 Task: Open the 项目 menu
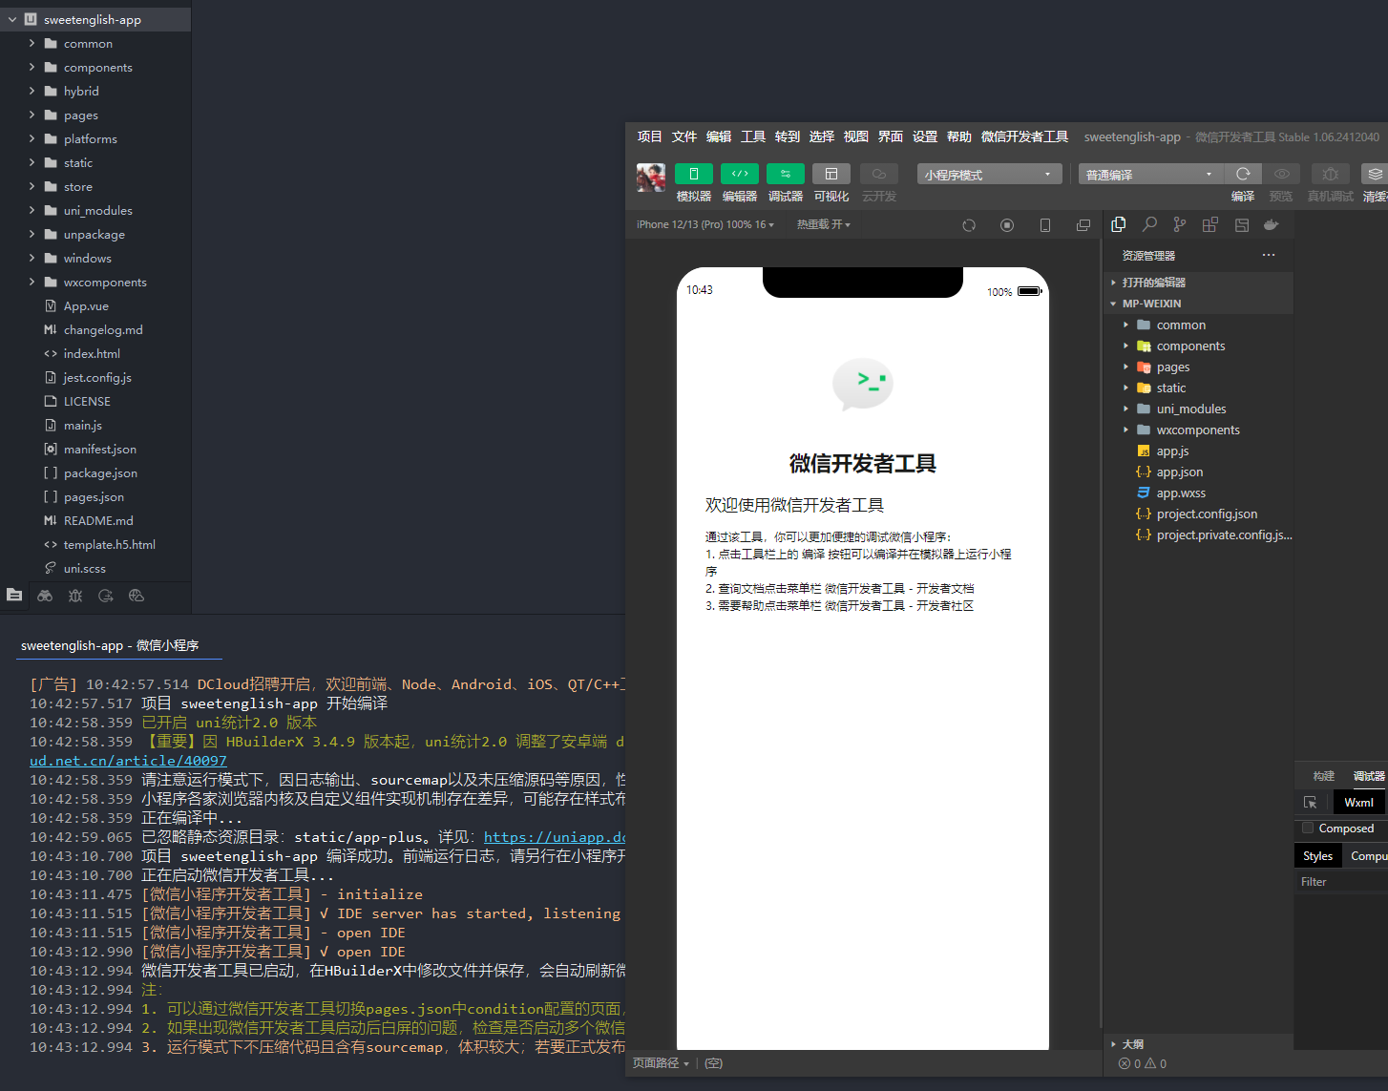click(x=650, y=136)
